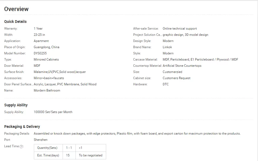Click the 'To be negotiated' table cell
258x161 pixels.
pos(91,155)
